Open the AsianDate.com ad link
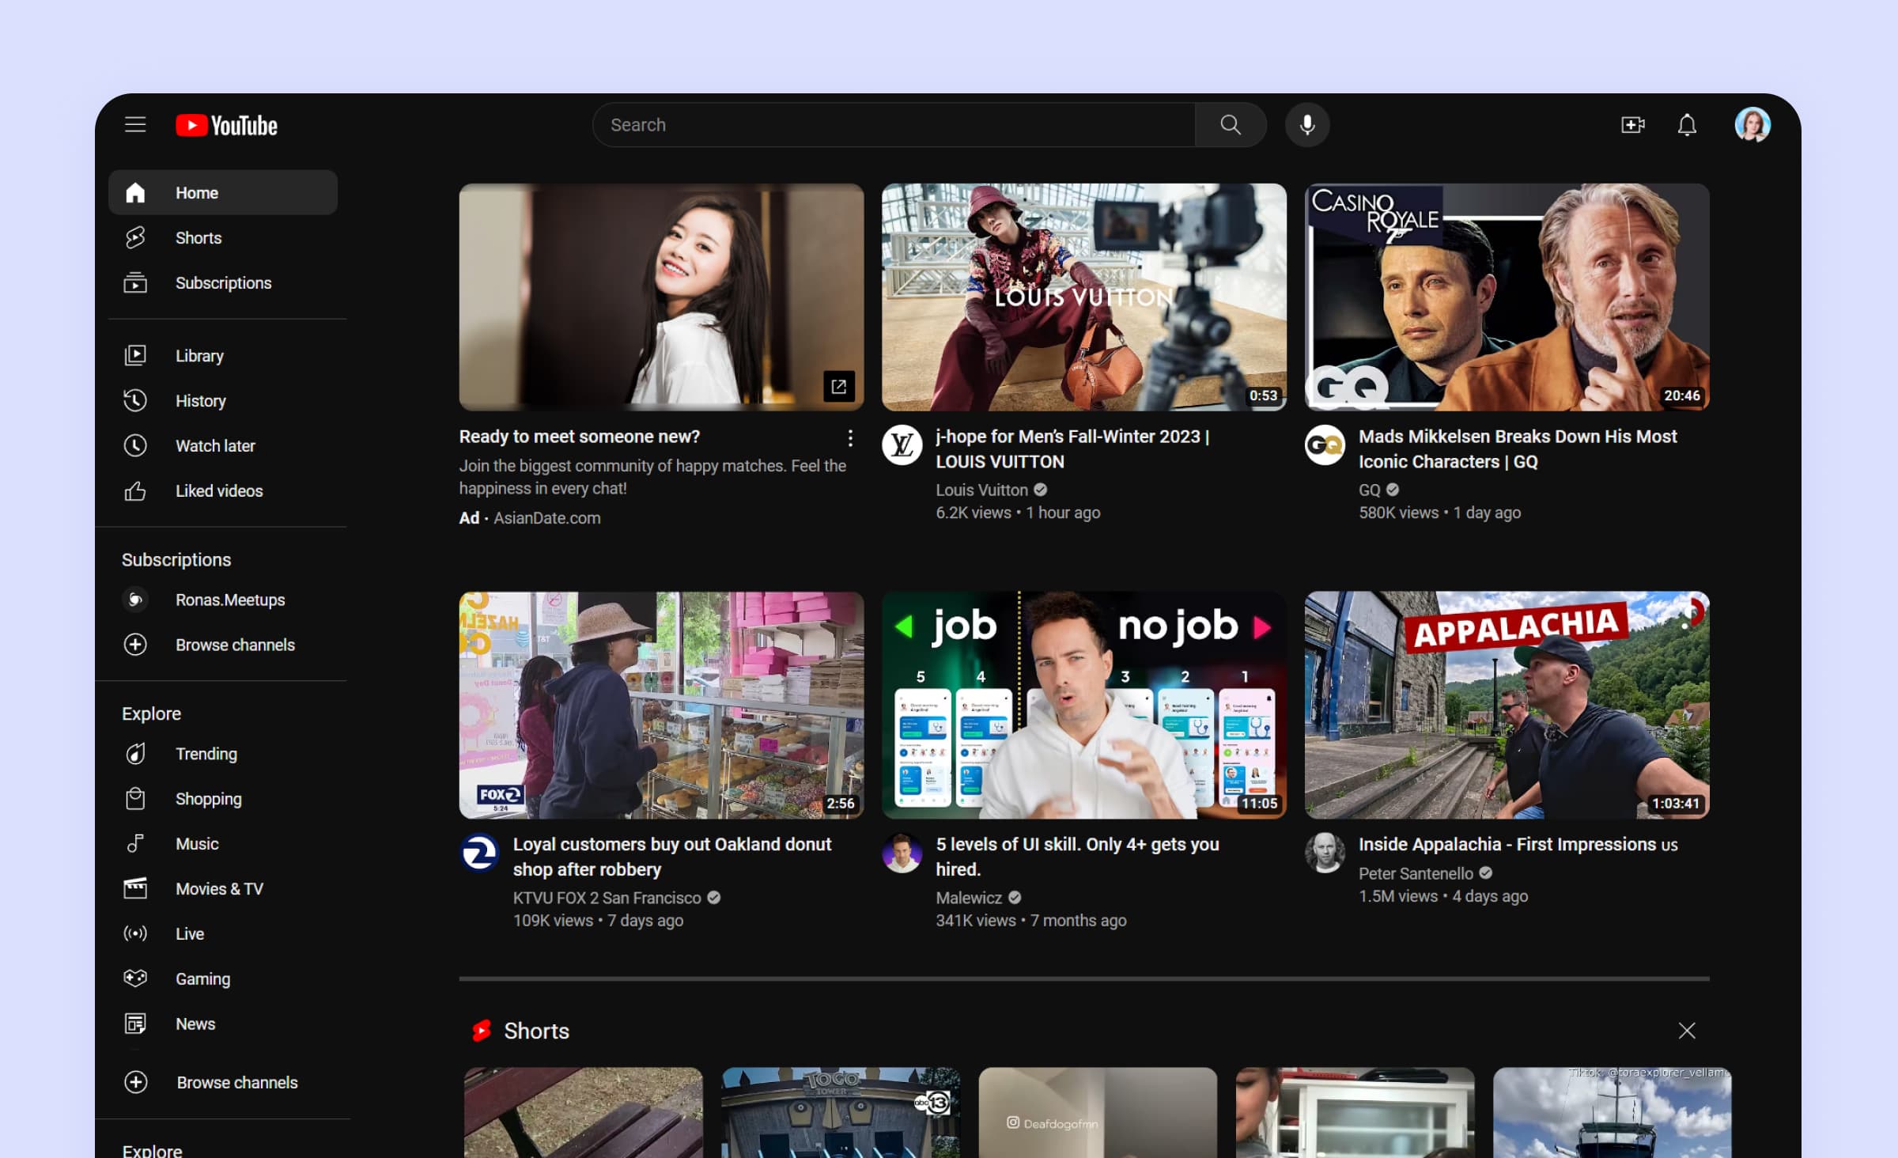 click(547, 517)
